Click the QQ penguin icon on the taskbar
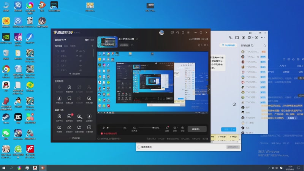Viewport: 304px width, 171px height. pos(35,168)
